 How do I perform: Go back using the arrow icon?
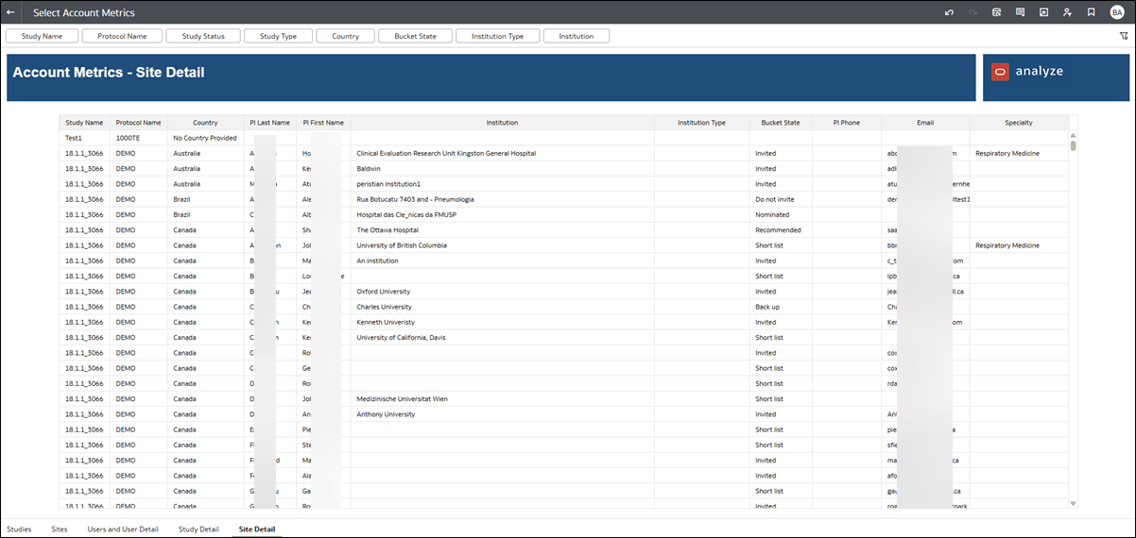pyautogui.click(x=10, y=12)
